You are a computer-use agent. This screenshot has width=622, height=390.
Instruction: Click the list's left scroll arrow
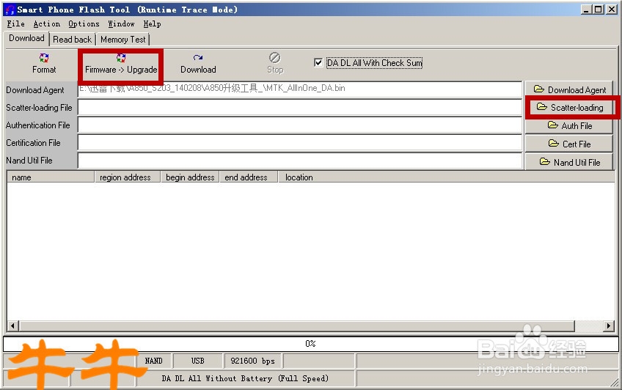[x=12, y=325]
